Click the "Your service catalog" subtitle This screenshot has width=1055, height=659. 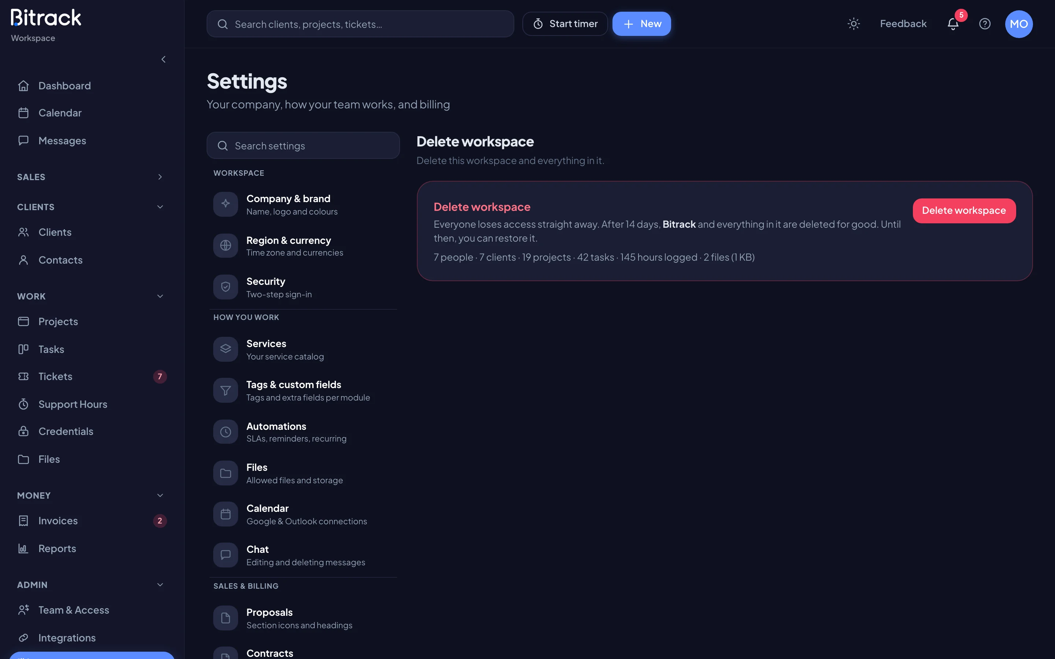point(285,357)
